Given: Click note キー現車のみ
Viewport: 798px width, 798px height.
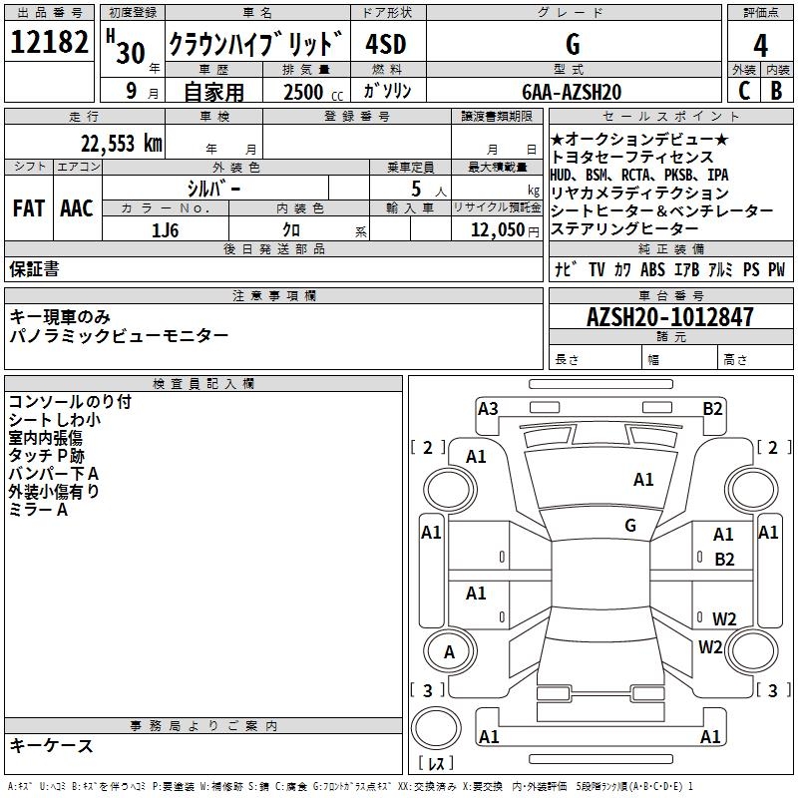Looking at the screenshot, I should (60, 317).
